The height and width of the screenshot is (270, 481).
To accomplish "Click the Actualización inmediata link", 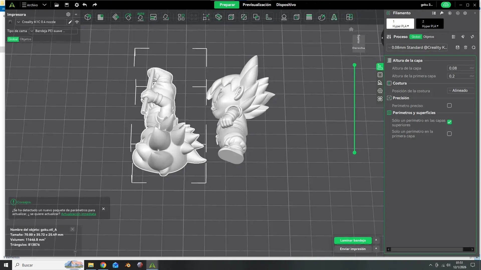I will (78, 214).
